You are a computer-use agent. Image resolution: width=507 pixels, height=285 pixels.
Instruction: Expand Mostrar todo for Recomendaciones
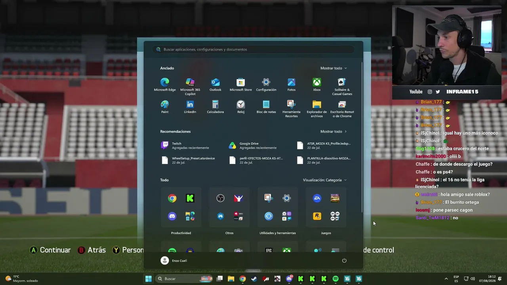pyautogui.click(x=334, y=131)
